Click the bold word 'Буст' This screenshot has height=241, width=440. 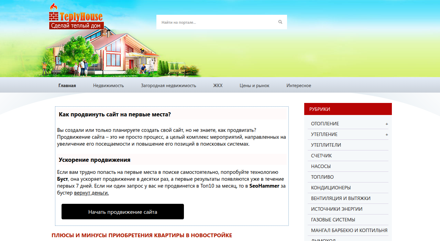[63, 179]
